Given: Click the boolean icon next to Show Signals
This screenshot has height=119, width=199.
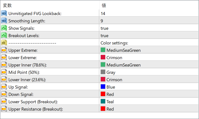Looking at the screenshot, I should [x=4, y=28].
